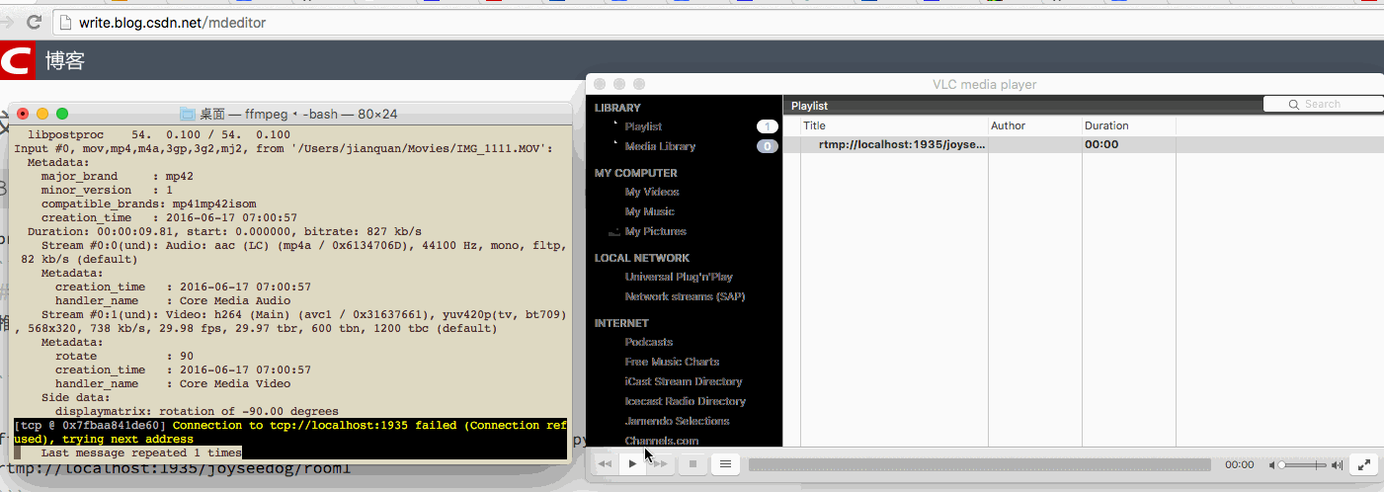Open Podcasts in VLC sidebar
Screen dimensions: 1384x492
click(648, 342)
